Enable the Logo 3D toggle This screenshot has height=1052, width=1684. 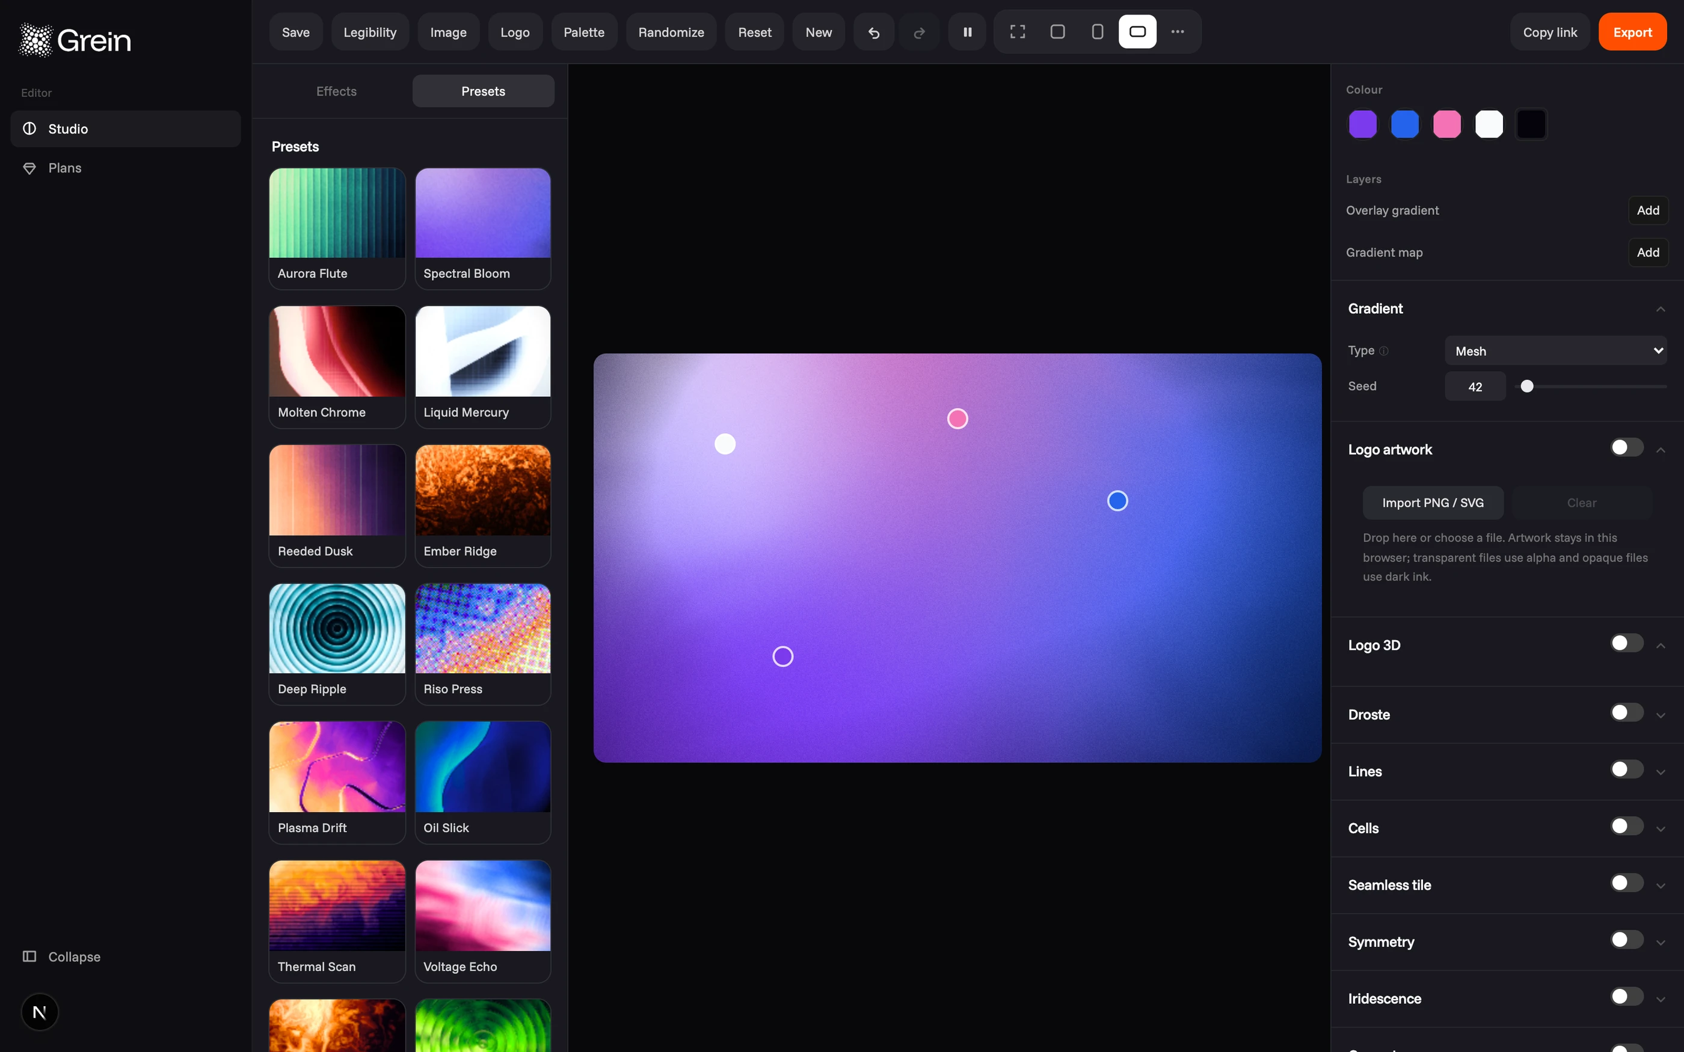point(1627,643)
